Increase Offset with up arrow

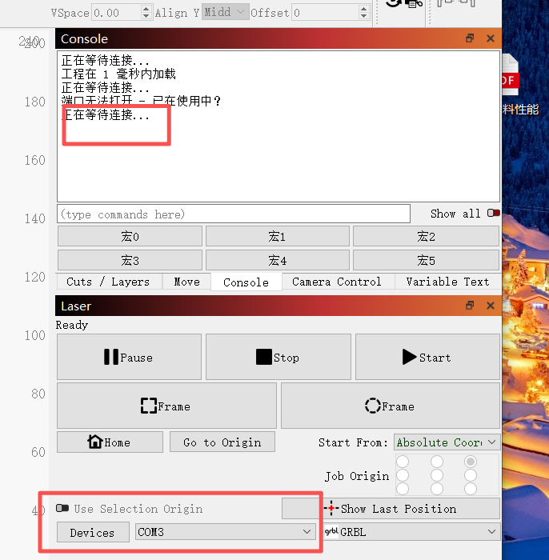[363, 9]
